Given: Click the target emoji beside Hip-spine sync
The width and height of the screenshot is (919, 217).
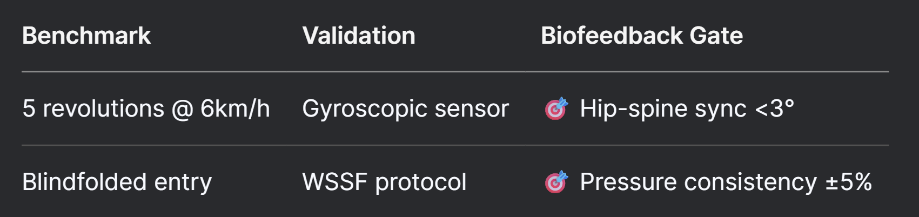Looking at the screenshot, I should 556,109.
